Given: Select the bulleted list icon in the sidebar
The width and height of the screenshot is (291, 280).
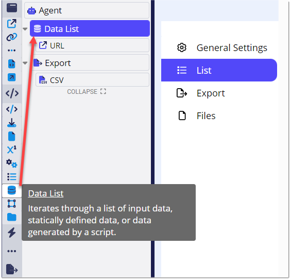Looking at the screenshot, I should tap(12, 177).
